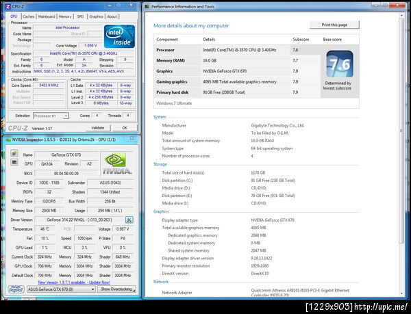Click the Driver Version field in NVIDIA Inspector
The height and width of the screenshot is (314, 411).
[79, 220]
